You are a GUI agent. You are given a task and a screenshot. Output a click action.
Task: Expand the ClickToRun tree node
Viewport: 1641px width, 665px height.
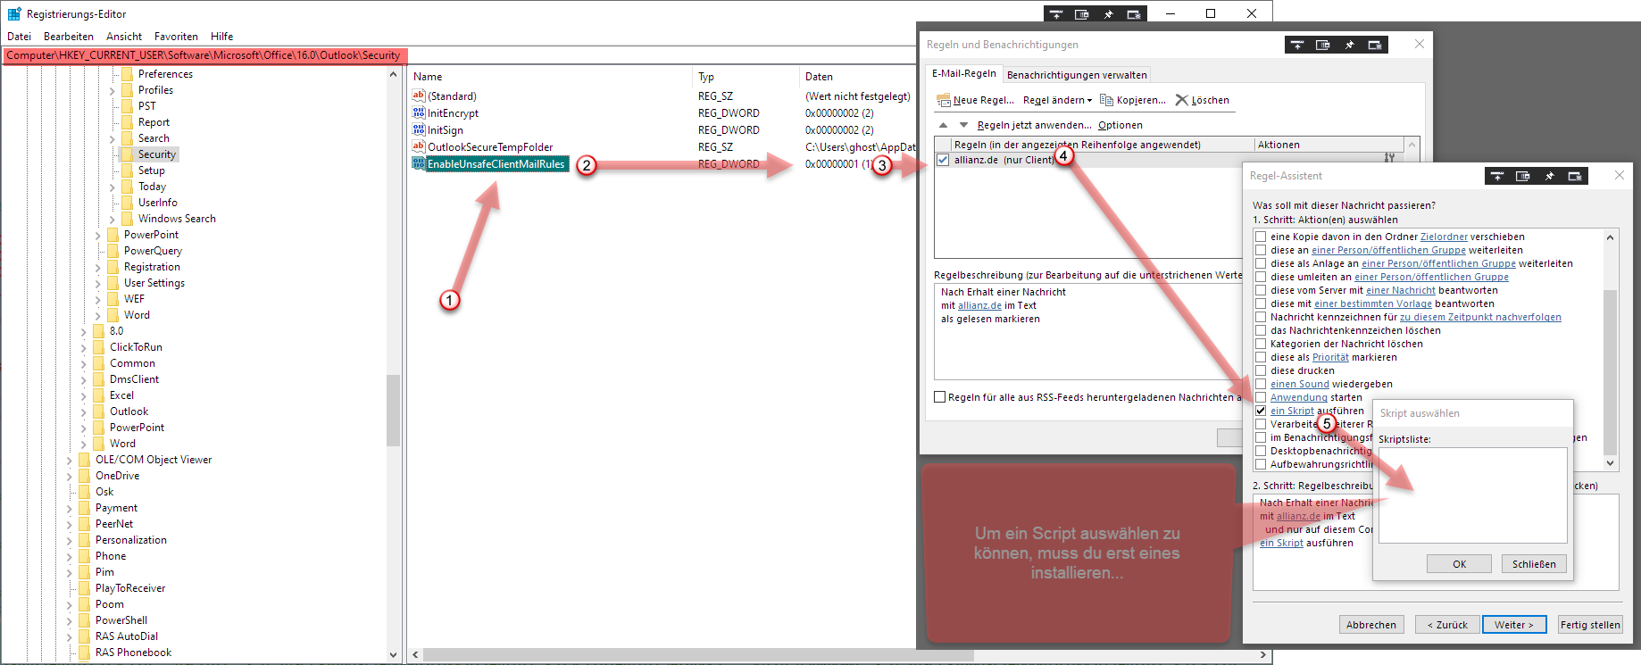(84, 347)
